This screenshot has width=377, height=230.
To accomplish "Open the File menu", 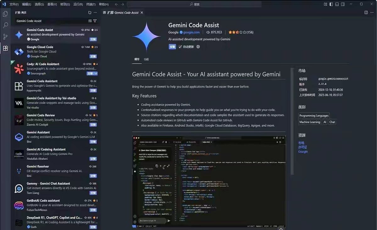I will tap(14, 4).
